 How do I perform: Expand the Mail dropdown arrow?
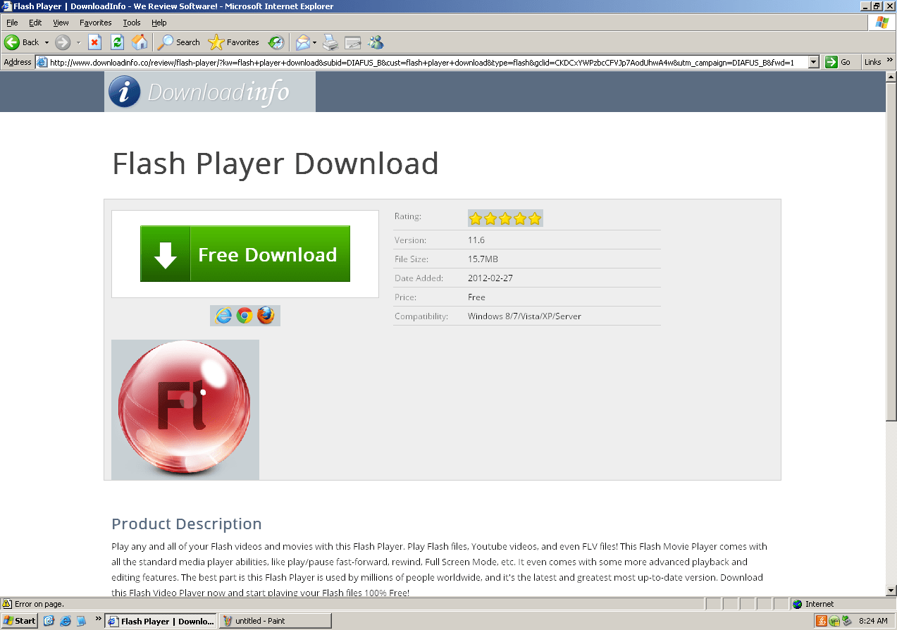click(x=315, y=42)
